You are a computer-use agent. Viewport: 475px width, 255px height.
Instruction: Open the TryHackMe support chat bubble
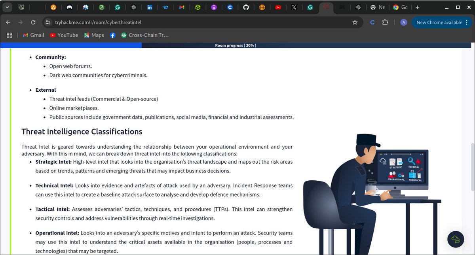click(456, 239)
